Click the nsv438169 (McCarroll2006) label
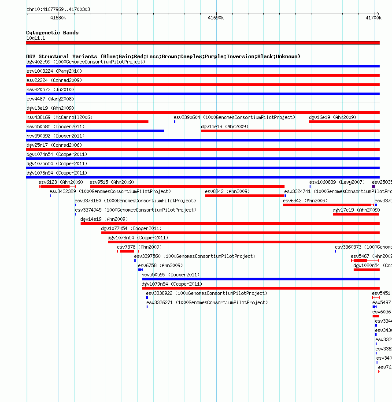The image size is (392, 402). (59, 117)
